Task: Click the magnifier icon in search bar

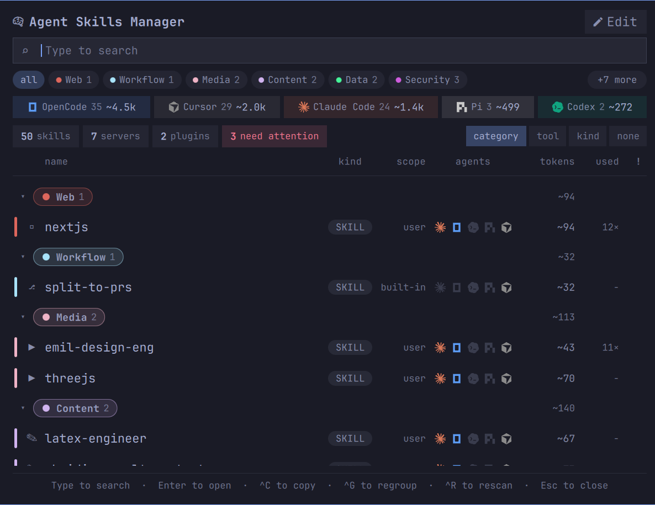Action: coord(25,51)
